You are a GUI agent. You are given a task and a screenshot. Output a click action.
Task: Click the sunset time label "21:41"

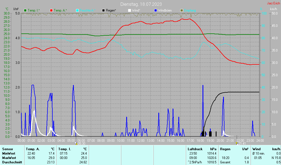pyautogui.click(x=242, y=144)
